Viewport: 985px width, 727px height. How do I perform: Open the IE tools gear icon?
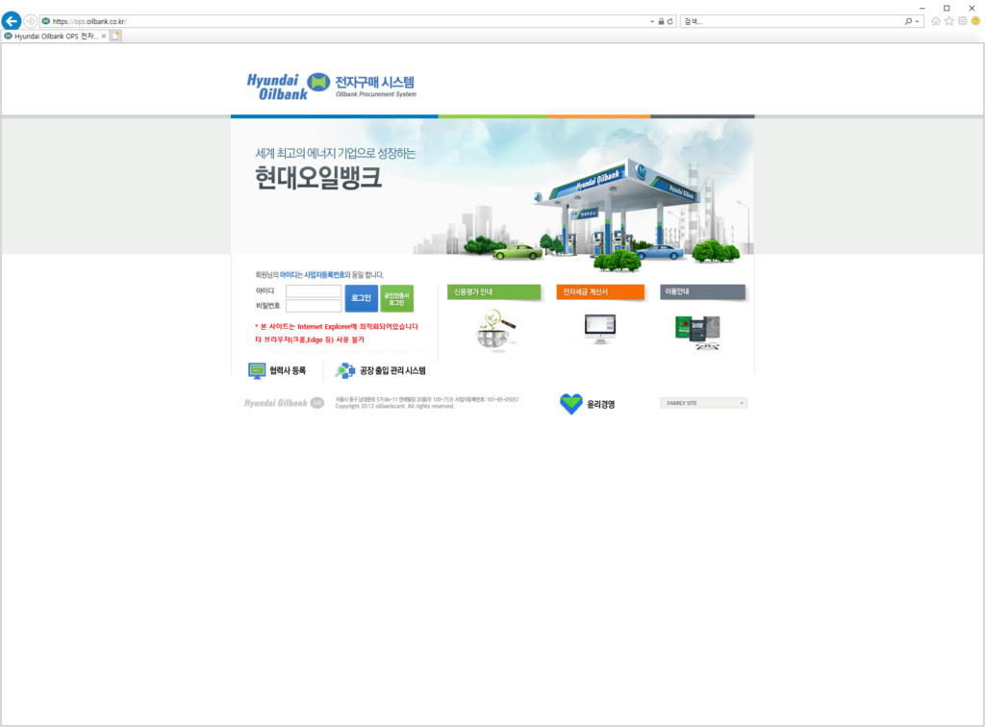tap(962, 21)
